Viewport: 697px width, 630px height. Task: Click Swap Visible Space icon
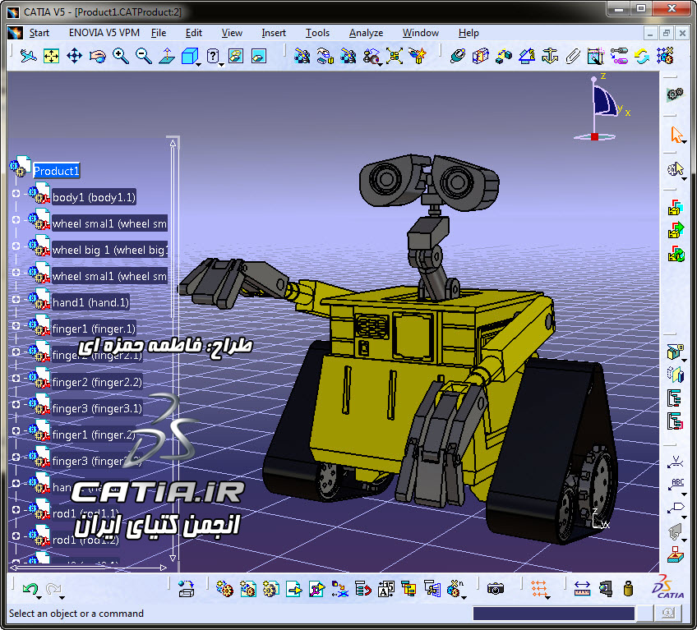pyautogui.click(x=259, y=56)
